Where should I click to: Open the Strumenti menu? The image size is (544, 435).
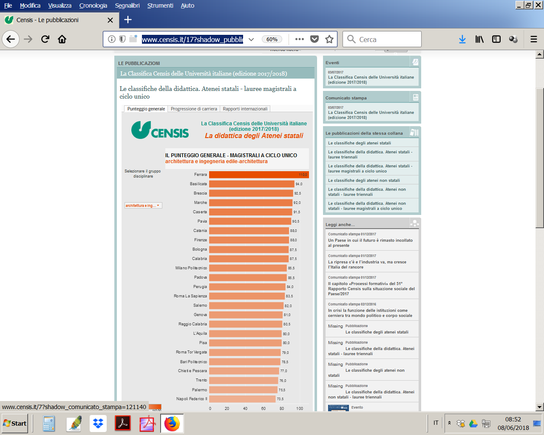(160, 6)
